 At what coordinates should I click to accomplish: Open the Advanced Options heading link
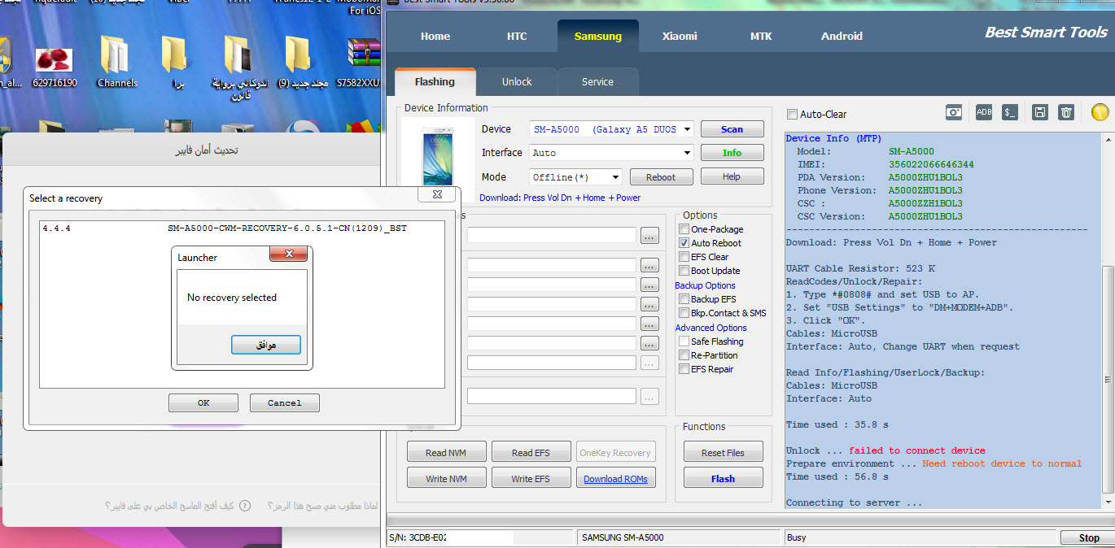(711, 328)
